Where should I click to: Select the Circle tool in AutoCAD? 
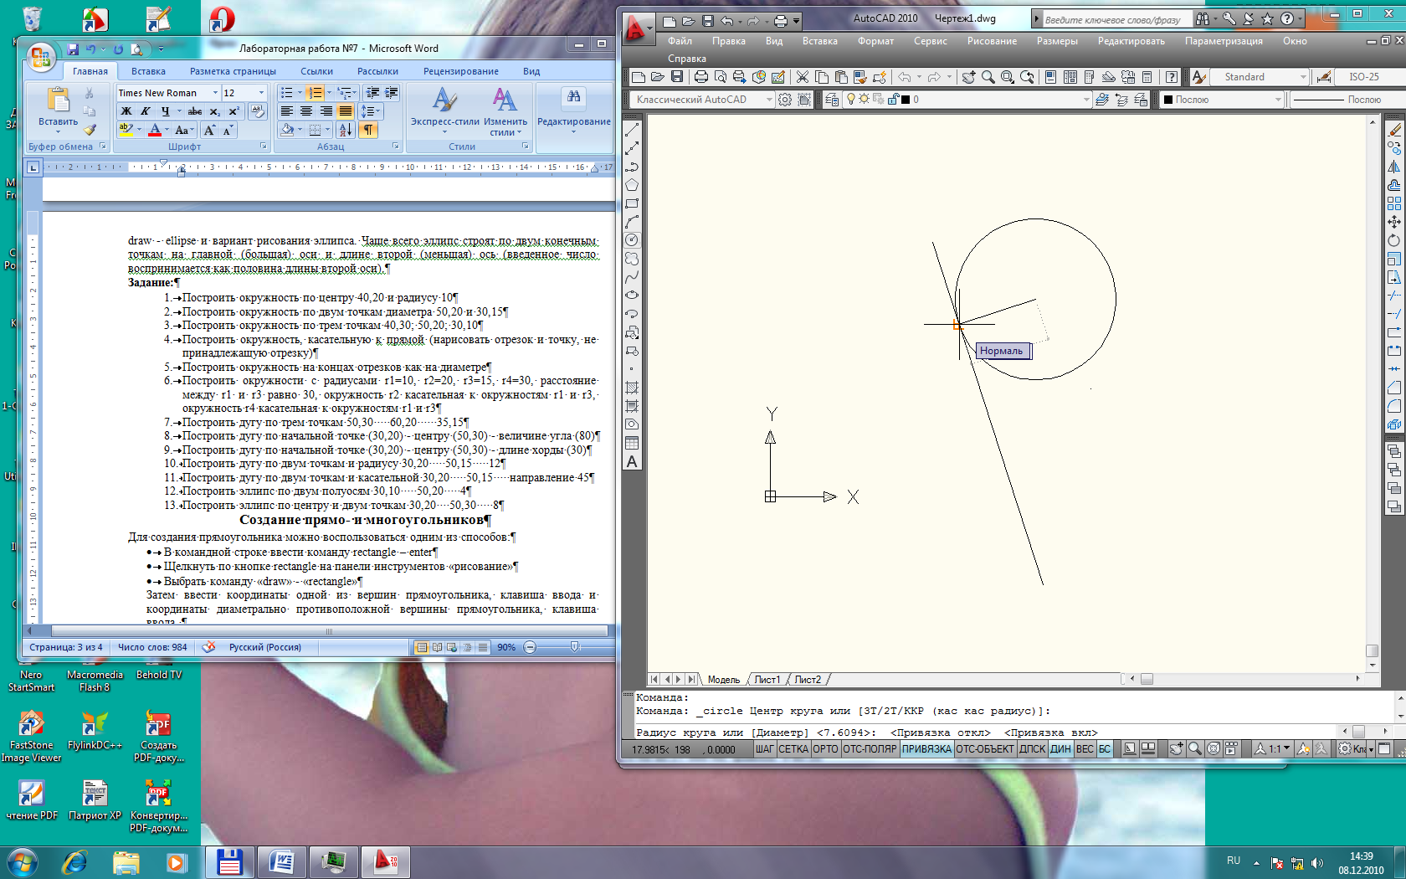(632, 240)
